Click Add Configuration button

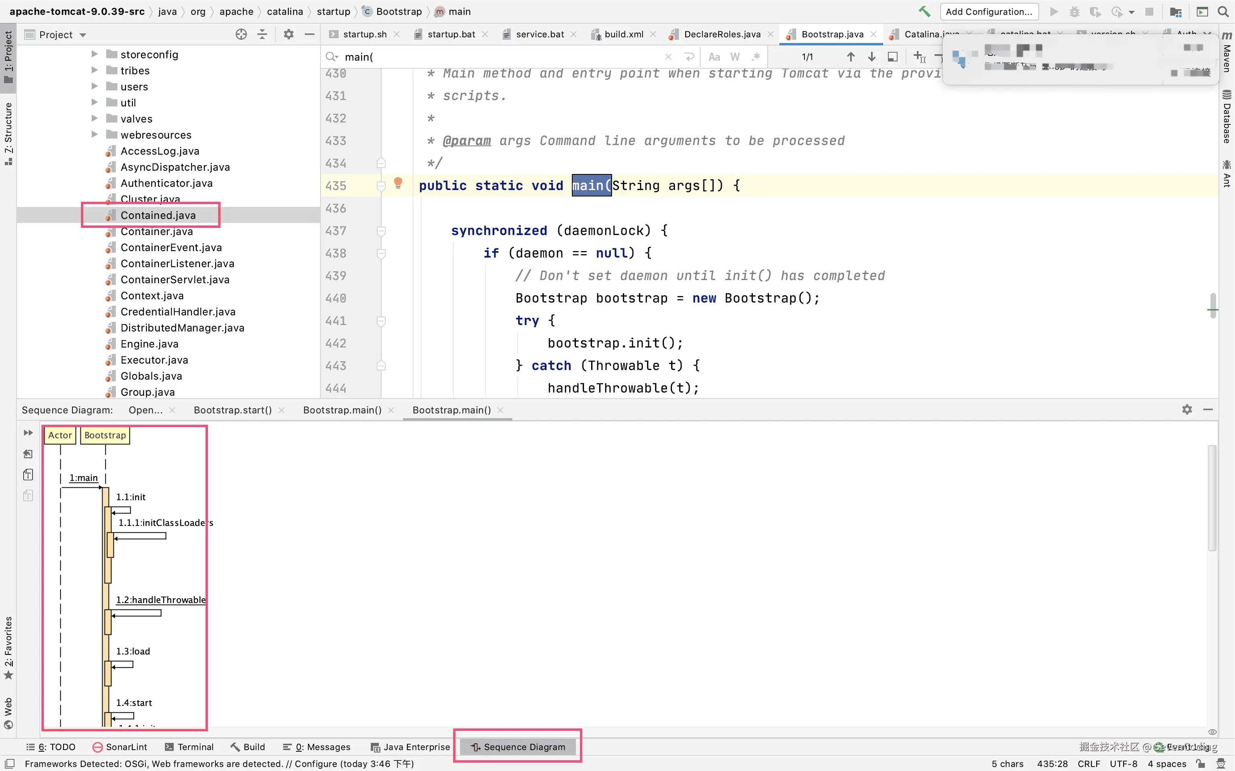point(988,11)
